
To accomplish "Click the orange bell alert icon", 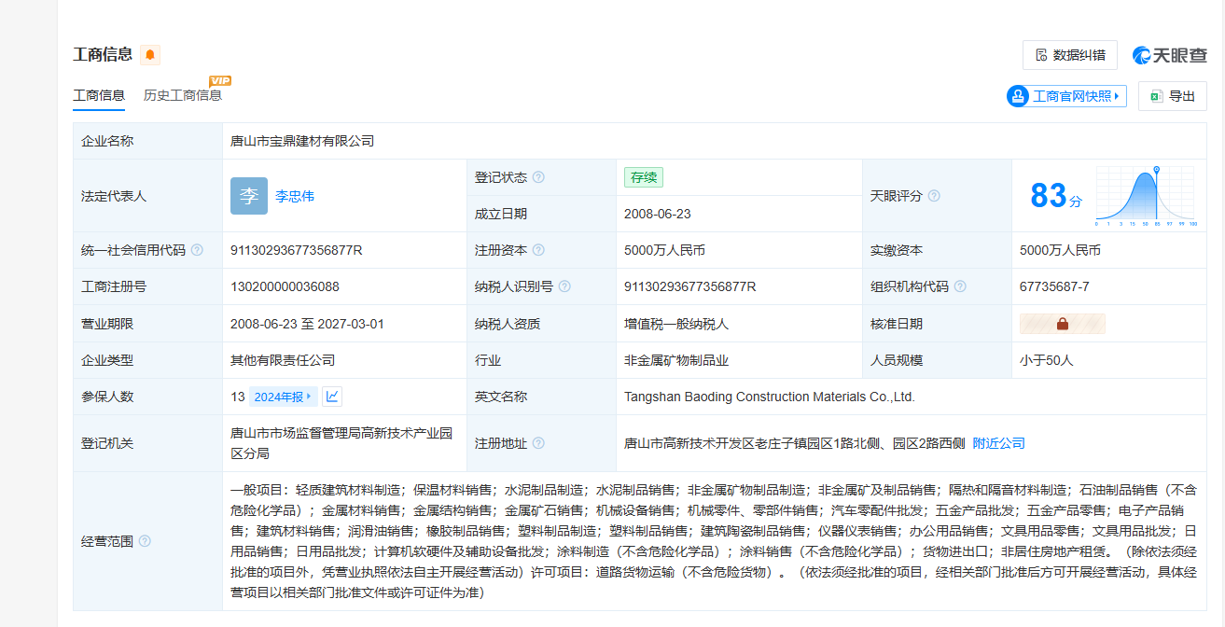I will 150,55.
